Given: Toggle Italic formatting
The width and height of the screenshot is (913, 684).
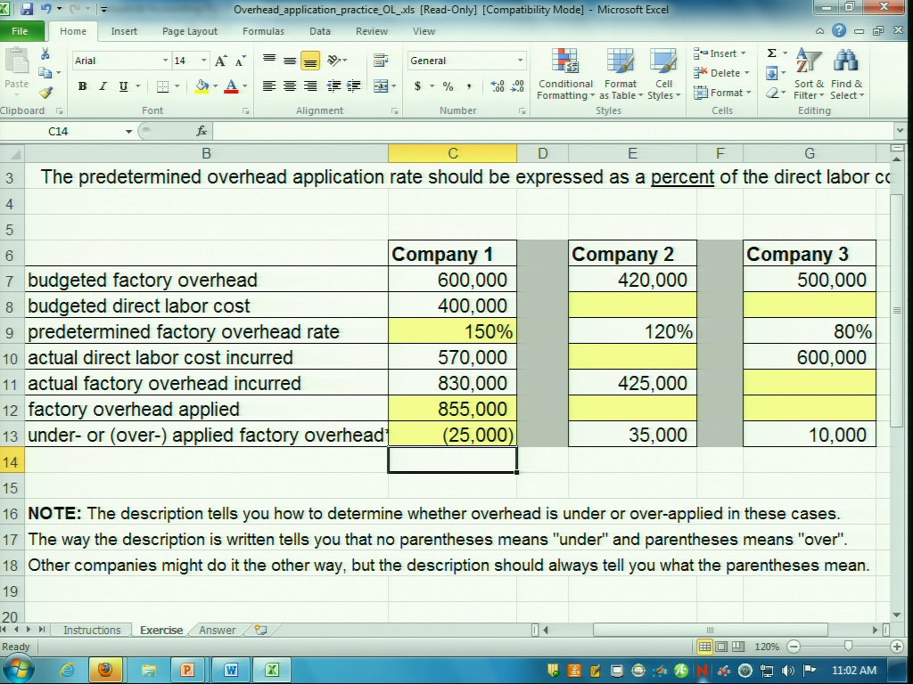Looking at the screenshot, I should [103, 86].
